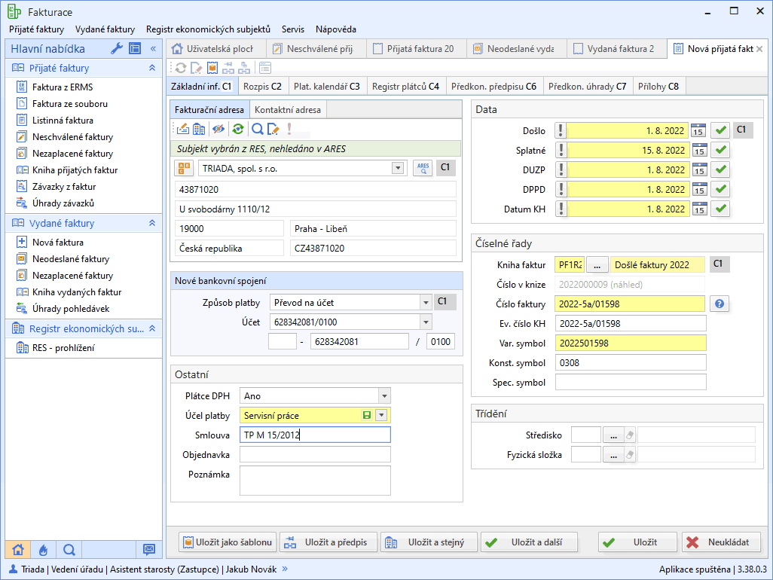Screen dimensions: 773x580
Task: Click green checkmark next to Došlo date
Action: [x=721, y=130]
